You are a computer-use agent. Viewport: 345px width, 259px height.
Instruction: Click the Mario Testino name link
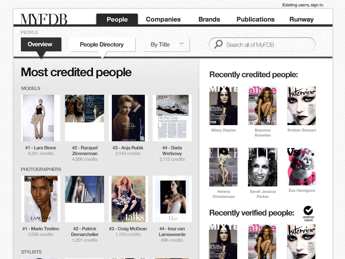pos(41,229)
